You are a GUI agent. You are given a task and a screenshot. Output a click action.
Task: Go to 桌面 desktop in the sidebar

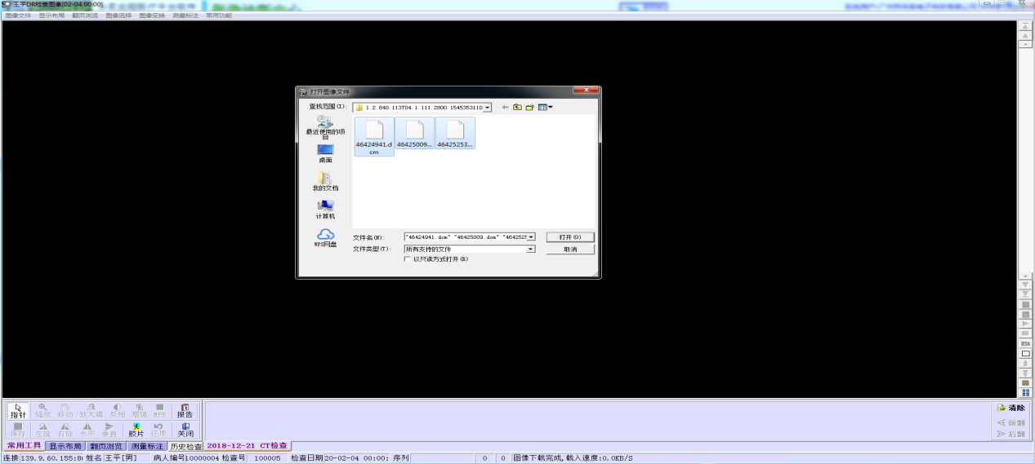(325, 153)
